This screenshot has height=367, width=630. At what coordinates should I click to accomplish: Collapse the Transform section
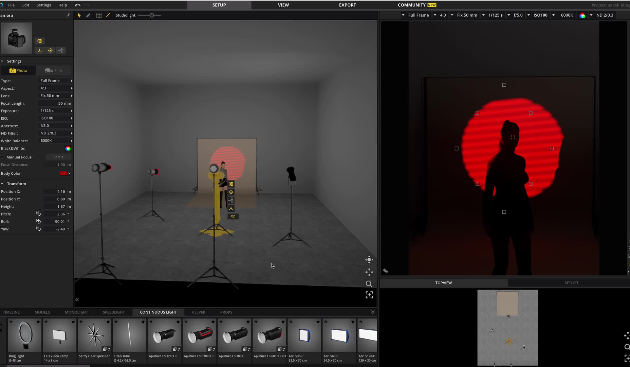pos(2,183)
